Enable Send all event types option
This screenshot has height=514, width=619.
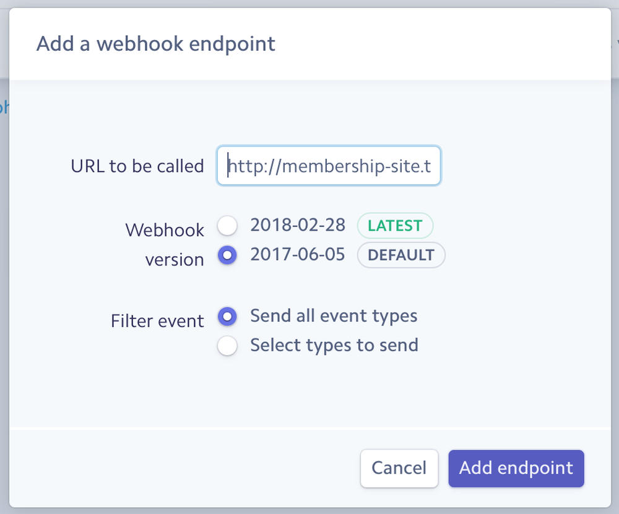(x=227, y=316)
